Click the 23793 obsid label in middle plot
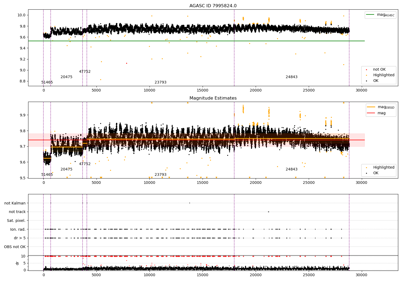Screen dimensions: 402x281 coord(161,175)
